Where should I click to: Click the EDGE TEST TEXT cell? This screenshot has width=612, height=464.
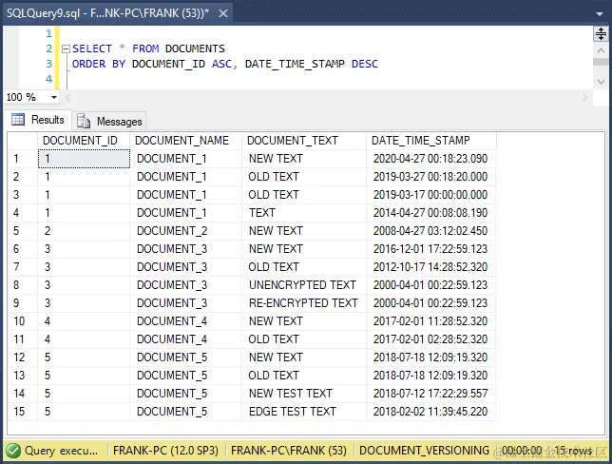pos(304,412)
